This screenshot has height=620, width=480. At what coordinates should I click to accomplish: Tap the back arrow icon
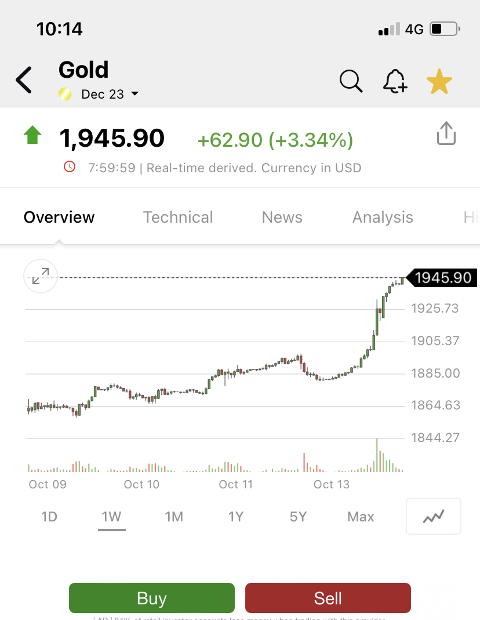click(24, 80)
